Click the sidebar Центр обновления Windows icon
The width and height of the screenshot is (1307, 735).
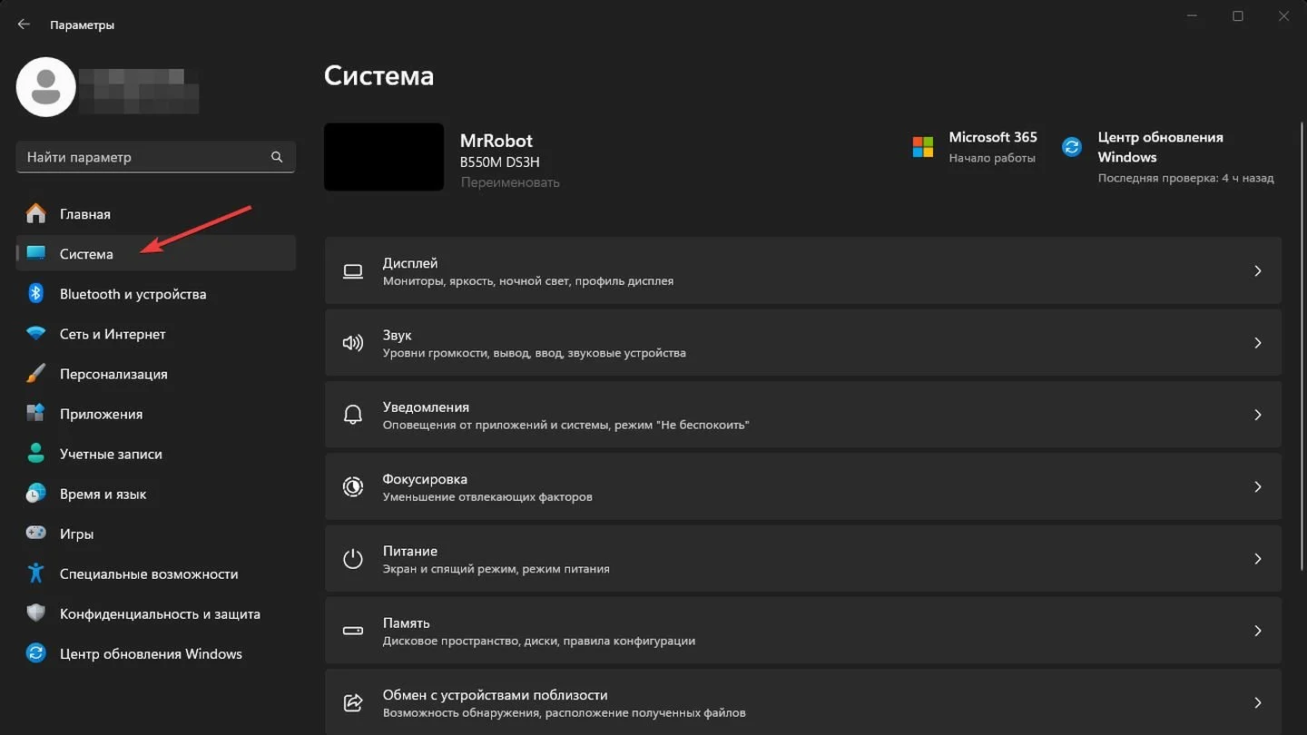tap(35, 653)
